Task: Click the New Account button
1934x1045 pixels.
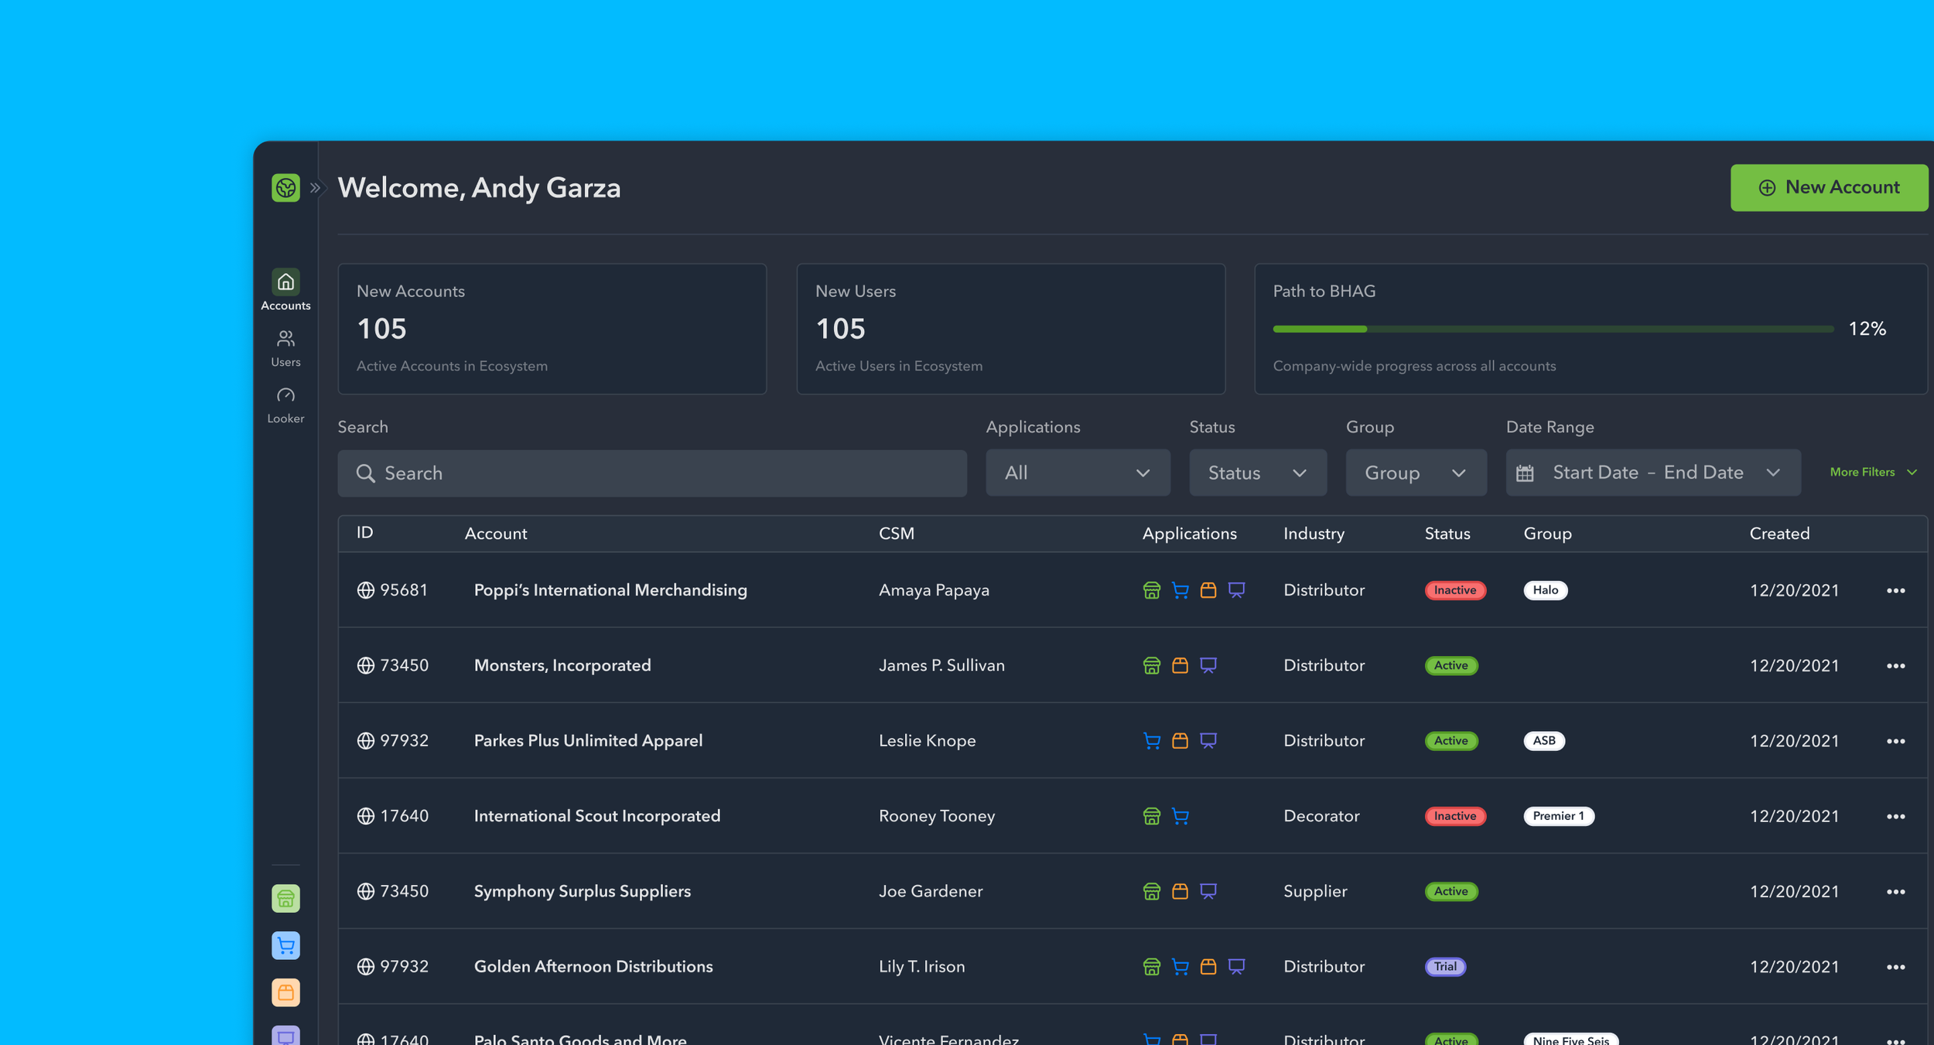Action: 1828,188
